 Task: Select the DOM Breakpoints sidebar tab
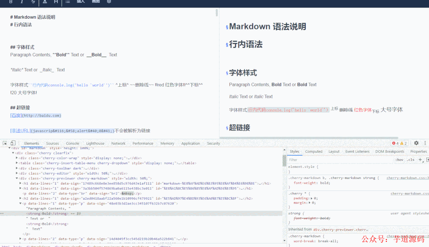(390, 152)
